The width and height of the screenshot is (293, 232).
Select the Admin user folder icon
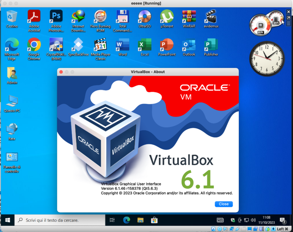coord(12,76)
